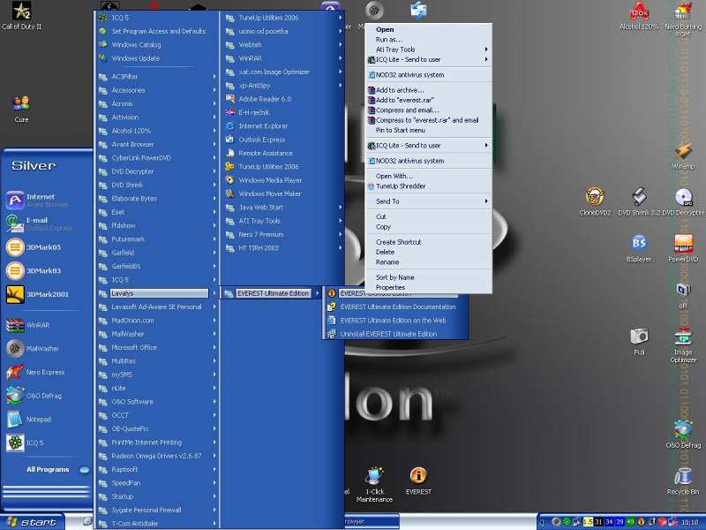The width and height of the screenshot is (706, 530).
Task: Launch PowerDVD desktop icon
Action: 683,248
